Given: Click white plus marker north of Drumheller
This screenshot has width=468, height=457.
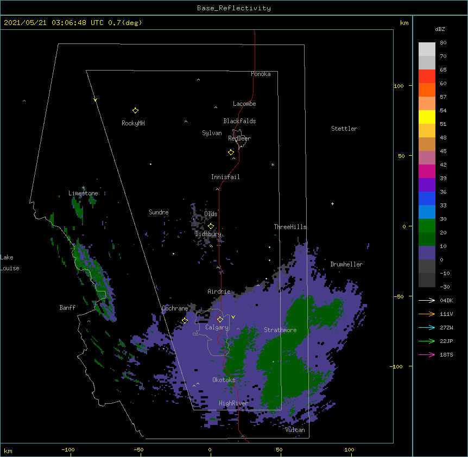Looking at the screenshot, I should (x=332, y=204).
